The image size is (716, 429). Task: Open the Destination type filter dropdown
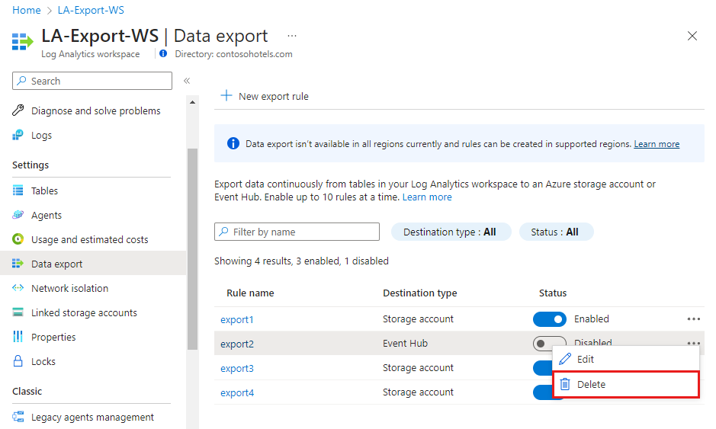[449, 232]
